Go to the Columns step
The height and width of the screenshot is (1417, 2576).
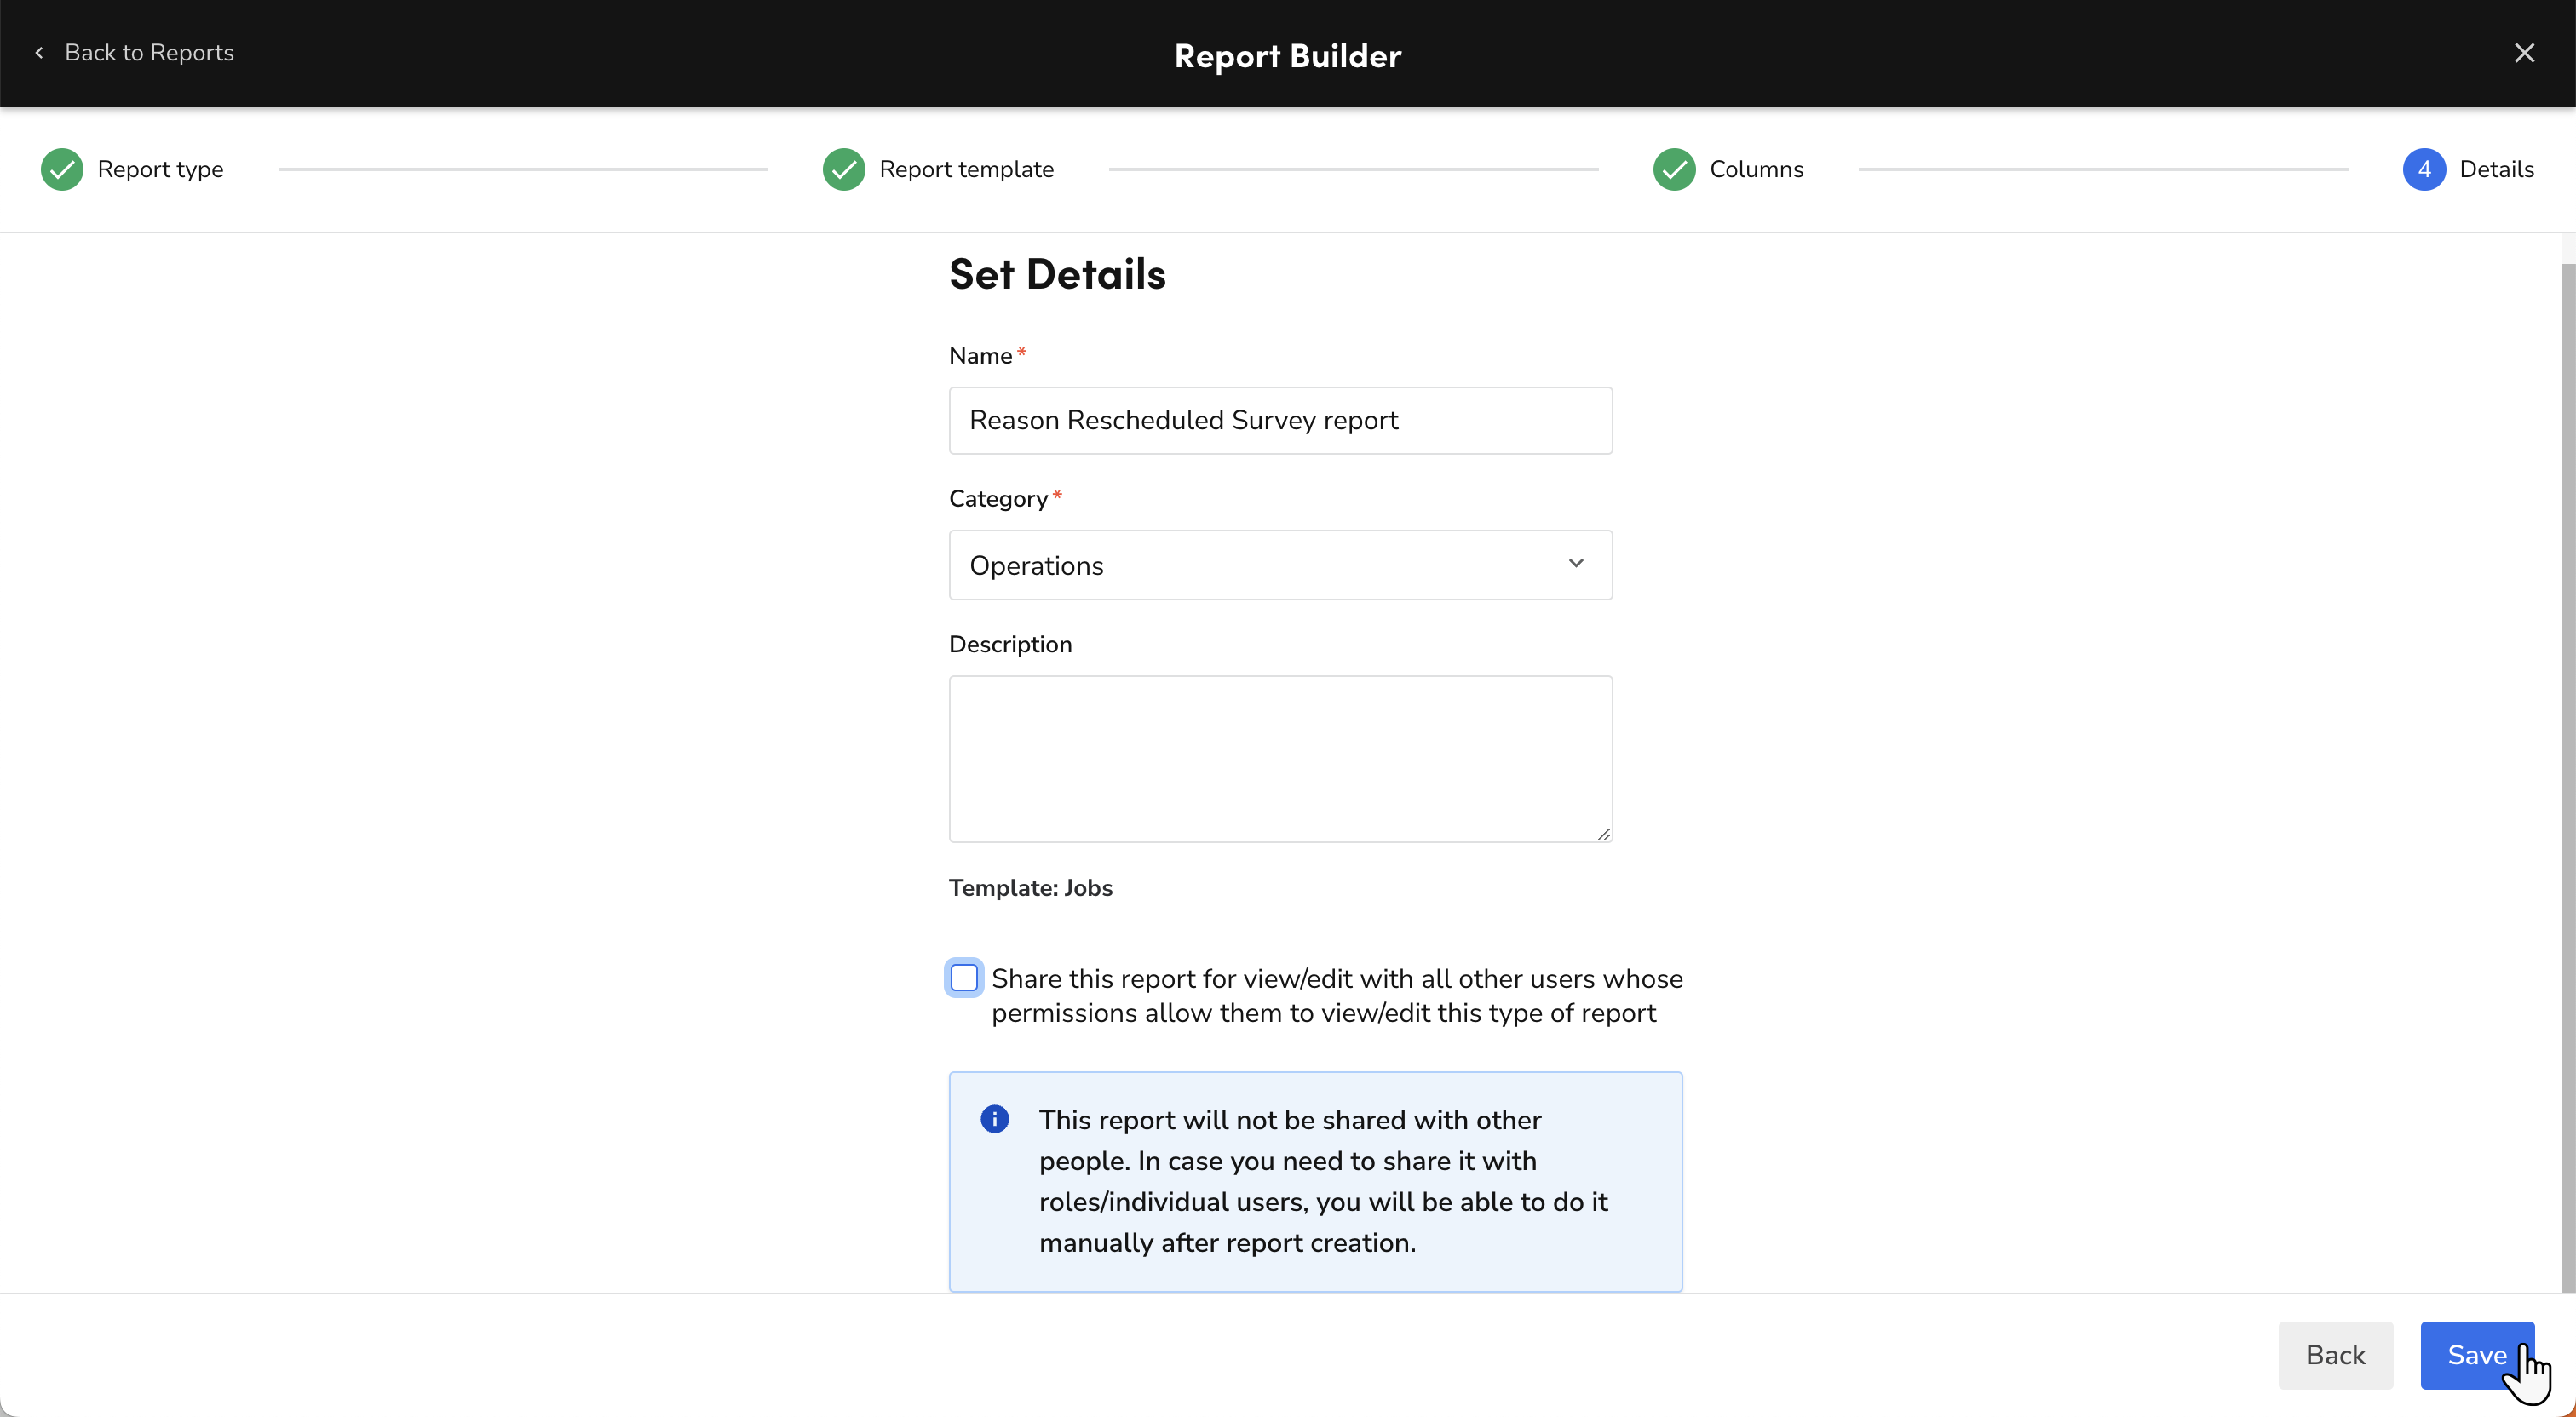click(x=1756, y=169)
